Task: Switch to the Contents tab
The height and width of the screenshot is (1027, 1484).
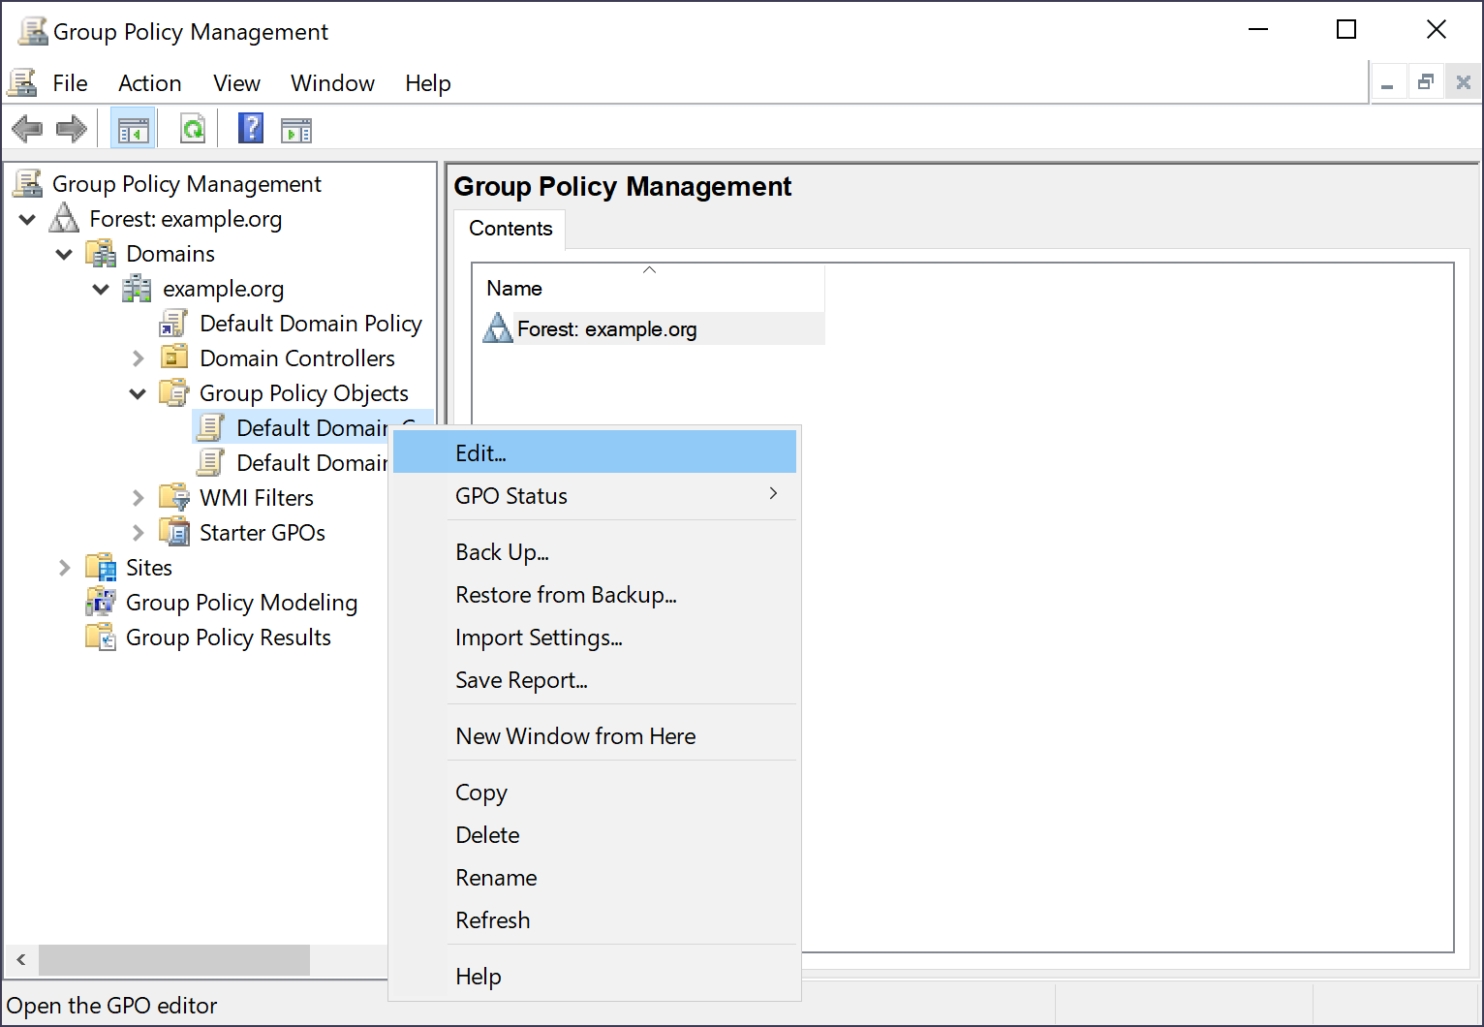Action: [510, 229]
